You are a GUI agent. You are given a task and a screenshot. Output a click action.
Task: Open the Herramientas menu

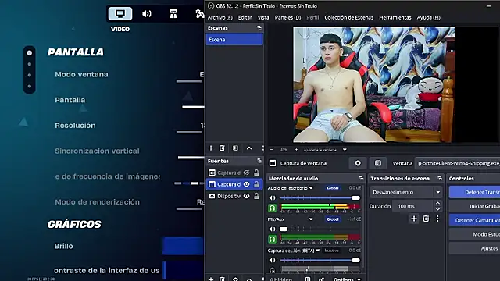pos(395,17)
